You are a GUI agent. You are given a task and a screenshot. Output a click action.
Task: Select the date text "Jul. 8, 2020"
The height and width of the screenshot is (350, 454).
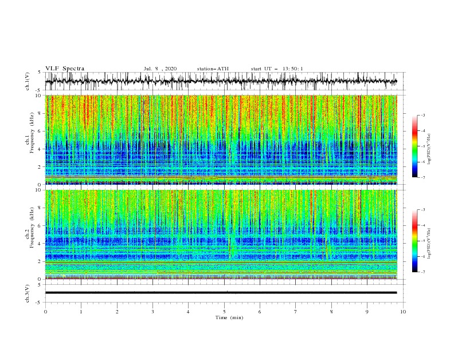(160, 69)
